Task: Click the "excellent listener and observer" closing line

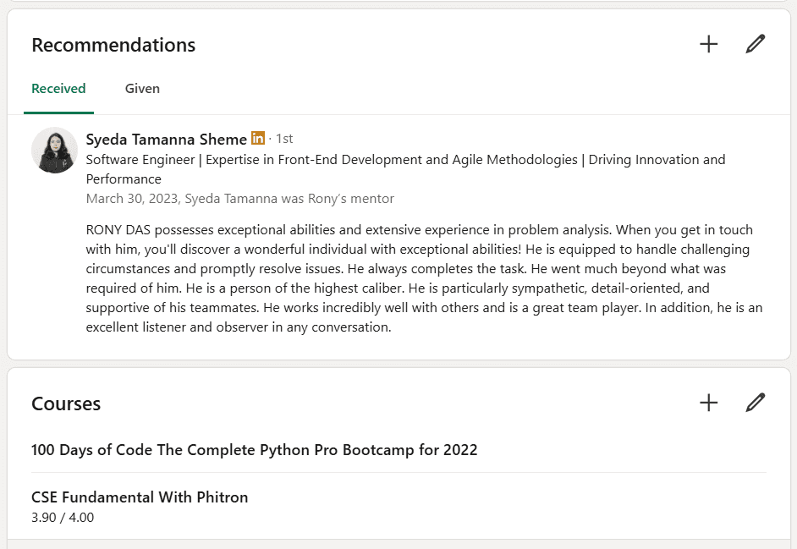Action: pos(238,327)
